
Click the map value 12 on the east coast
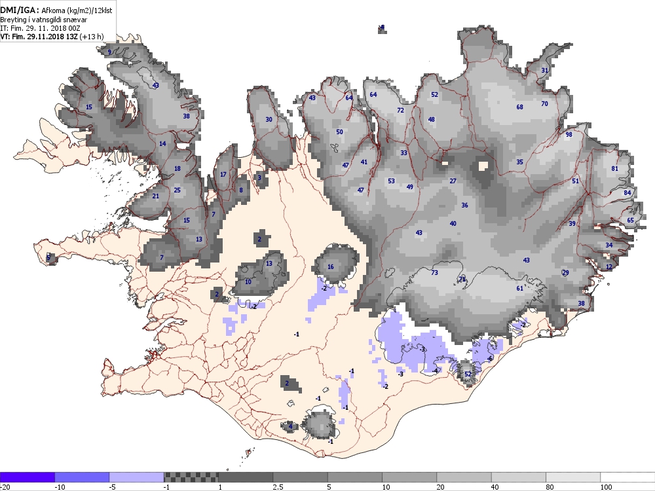coord(609,267)
